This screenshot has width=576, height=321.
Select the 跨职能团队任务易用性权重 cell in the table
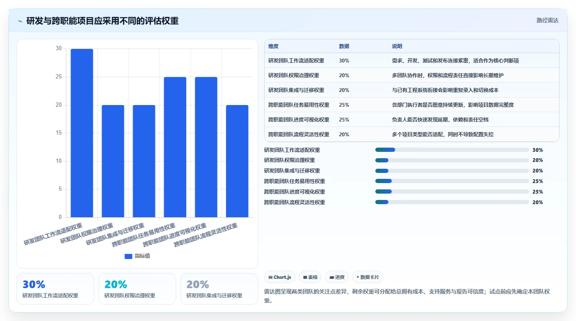pyautogui.click(x=299, y=105)
